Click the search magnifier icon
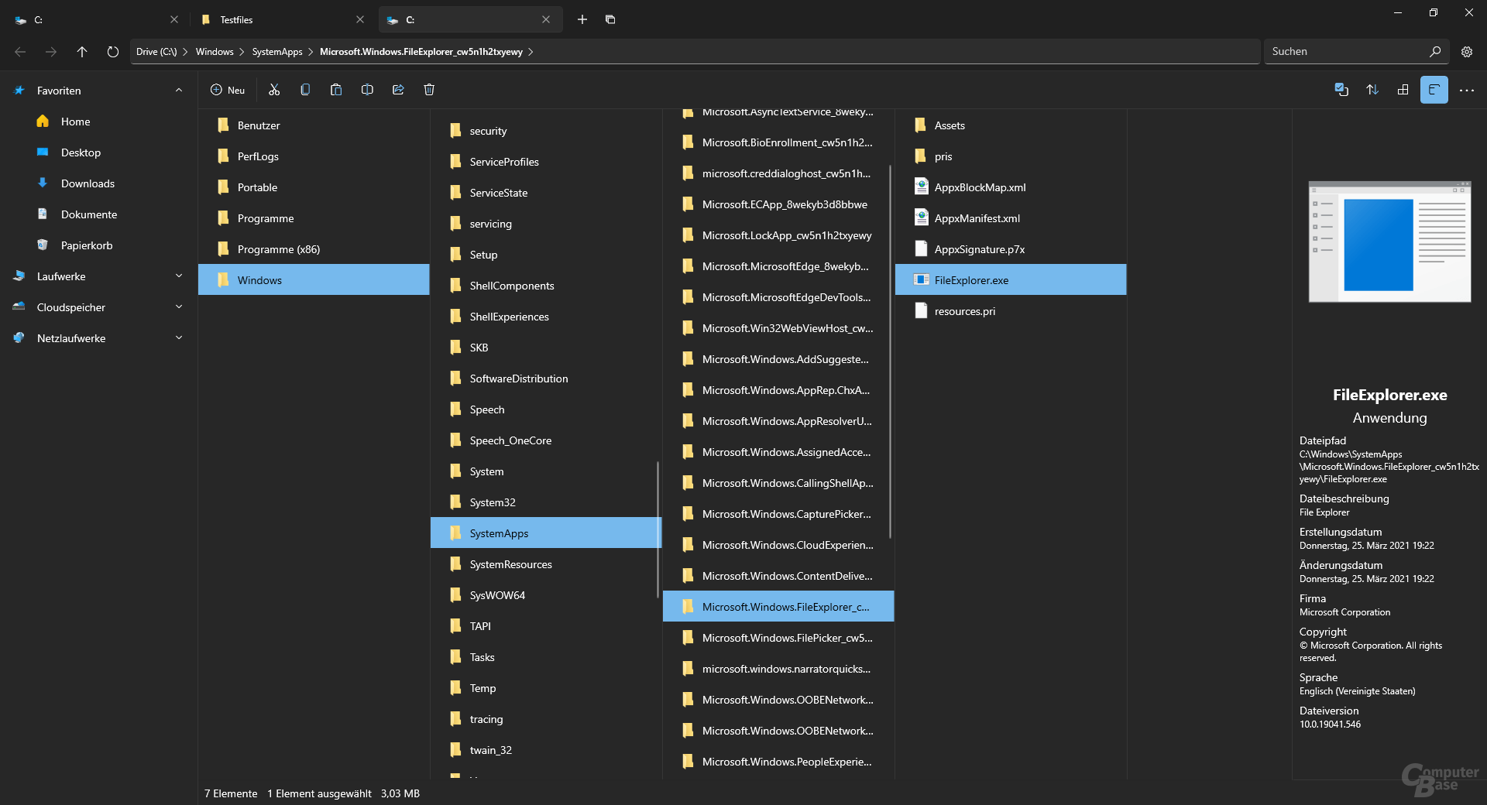1487x805 pixels. [1435, 51]
